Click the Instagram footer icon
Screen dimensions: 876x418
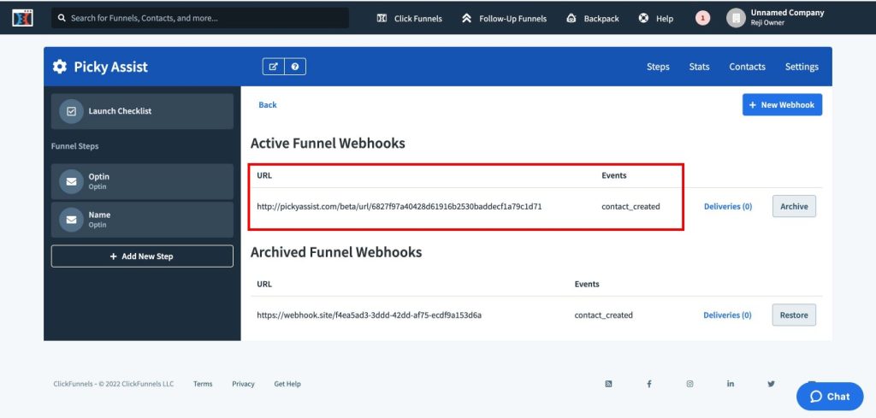690,384
